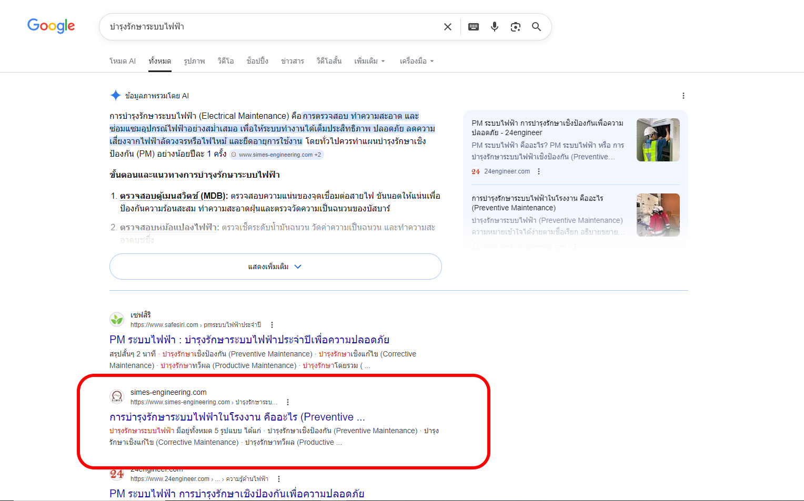804x501 pixels.
Task: Click the electrician thumbnail in 24engineer card
Action: [x=658, y=140]
